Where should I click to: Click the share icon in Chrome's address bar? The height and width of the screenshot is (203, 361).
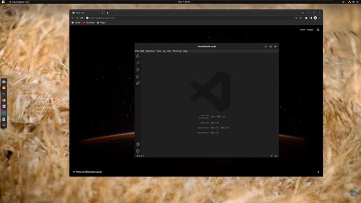(x=296, y=18)
